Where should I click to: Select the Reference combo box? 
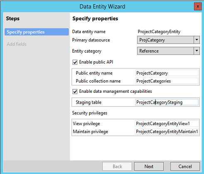168,51
